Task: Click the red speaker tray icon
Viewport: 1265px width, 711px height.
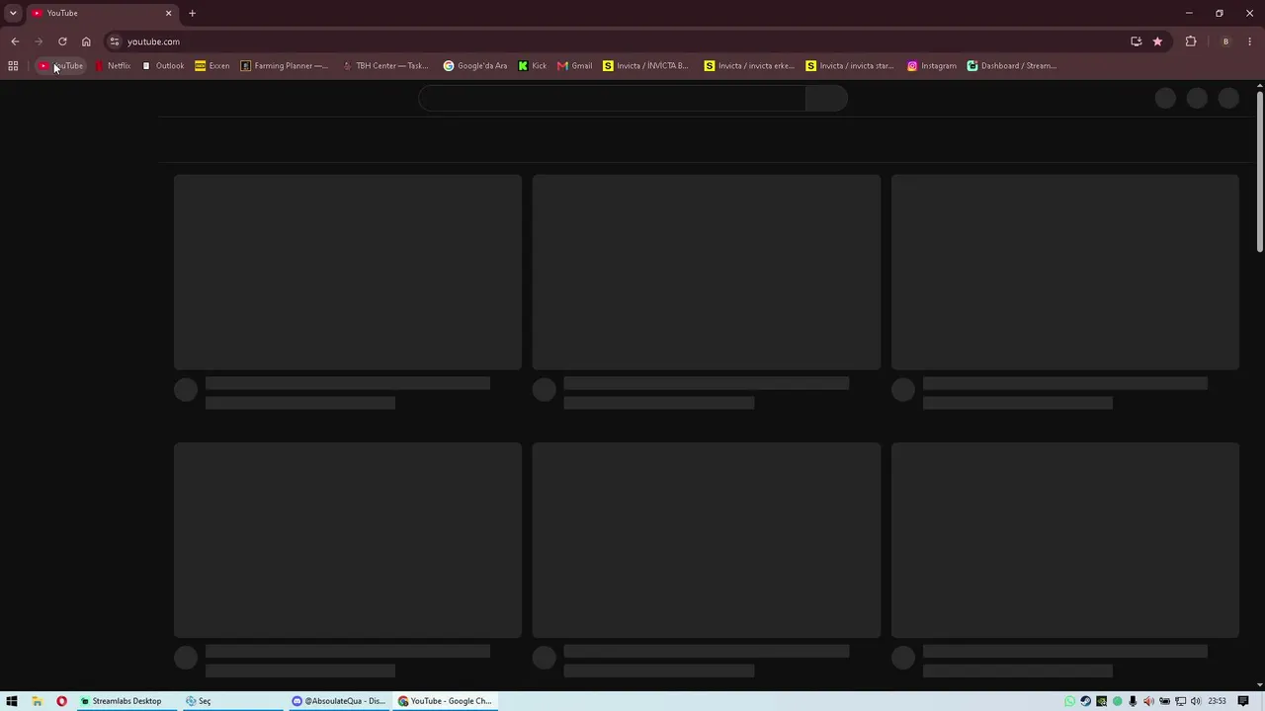Action: point(1148,701)
